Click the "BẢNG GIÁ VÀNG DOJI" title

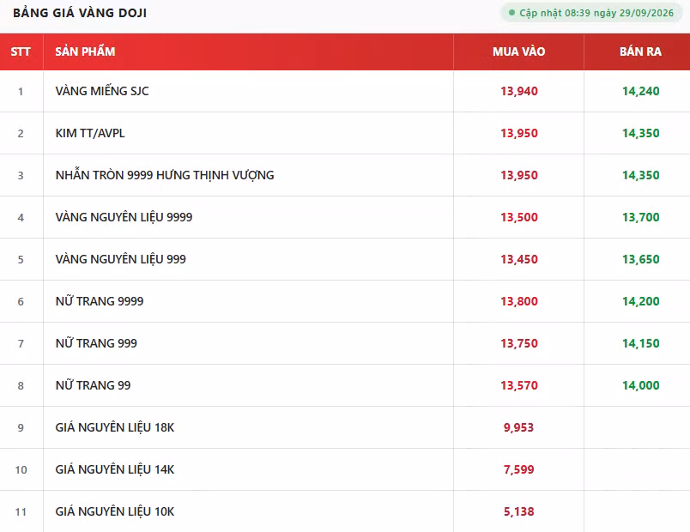coord(80,13)
